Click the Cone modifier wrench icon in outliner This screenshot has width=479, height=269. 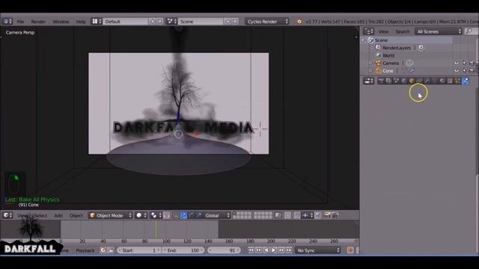412,71
